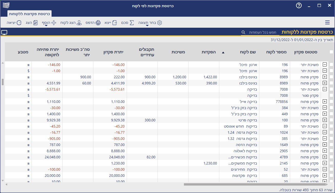Sort by סטטוס פקדון column header
This screenshot has width=335, height=193.
pyautogui.click(x=306, y=52)
